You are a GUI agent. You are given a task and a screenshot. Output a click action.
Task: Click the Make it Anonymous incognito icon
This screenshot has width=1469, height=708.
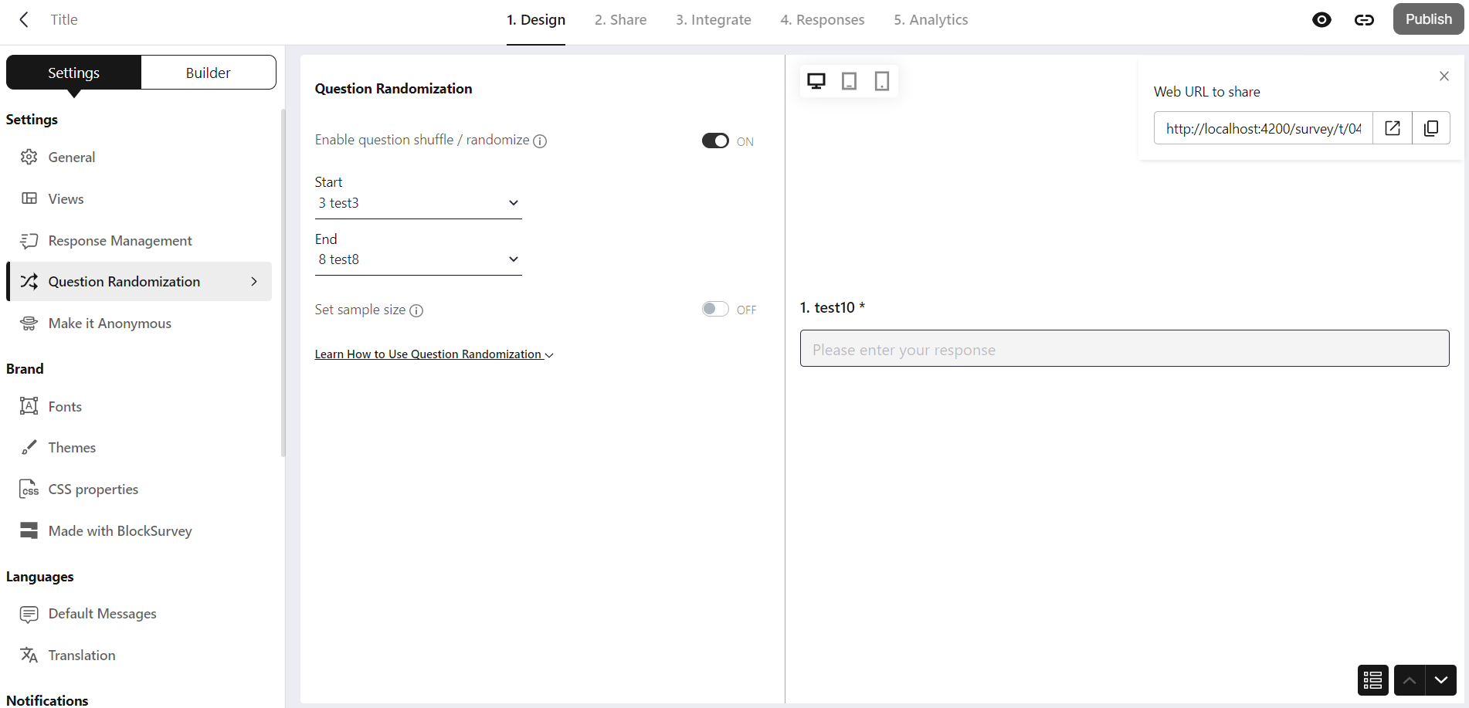point(29,324)
